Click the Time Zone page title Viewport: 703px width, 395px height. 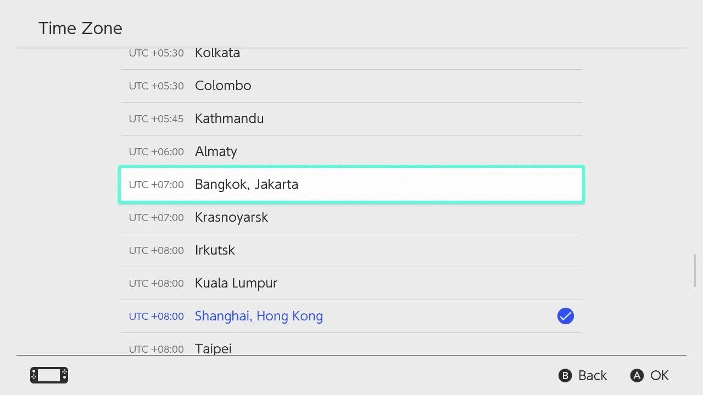(81, 29)
